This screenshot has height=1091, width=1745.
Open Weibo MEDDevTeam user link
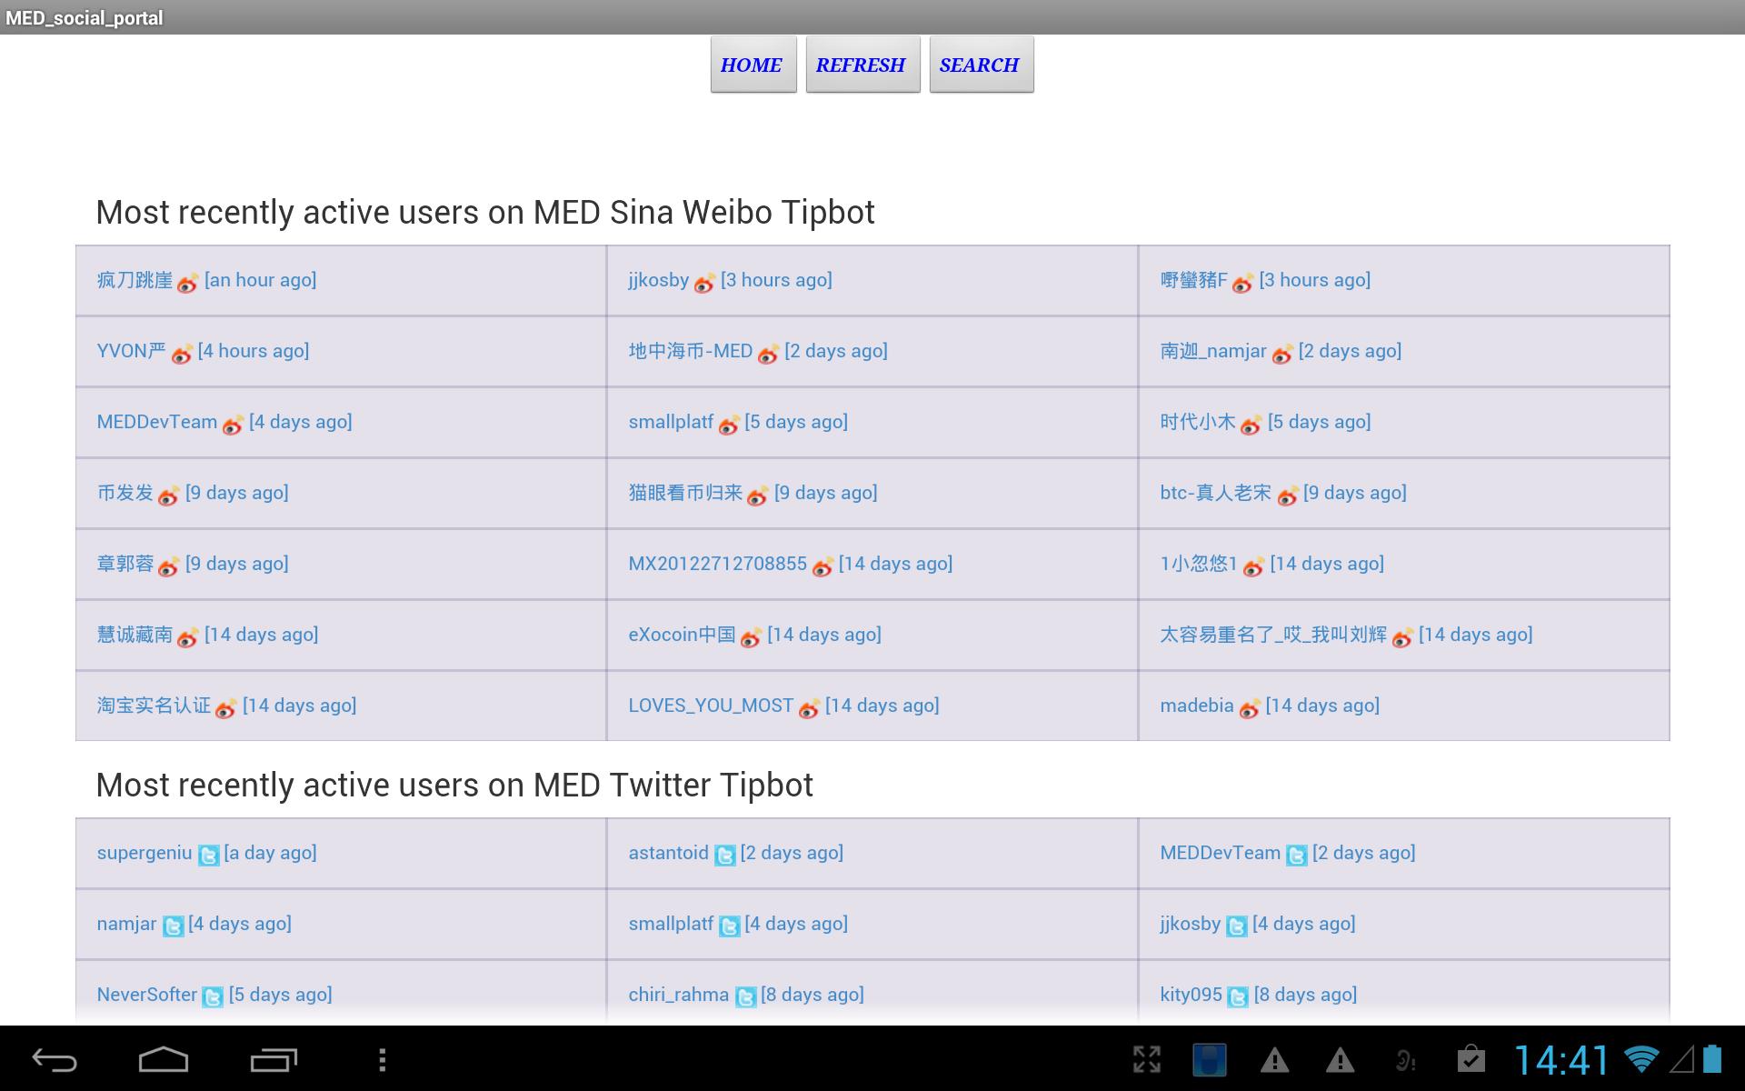(157, 422)
